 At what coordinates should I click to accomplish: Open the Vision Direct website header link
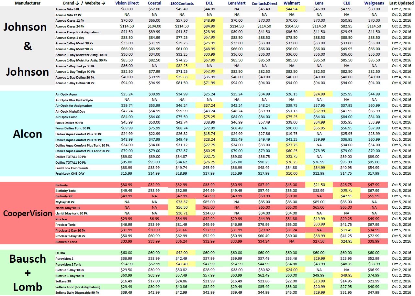click(x=127, y=3)
